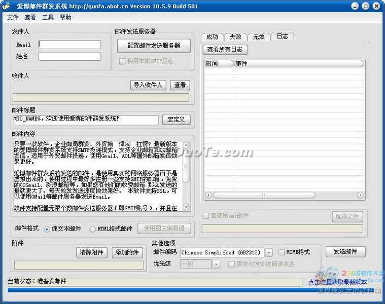Expand 优先级 priority dropdown arrow
The height and width of the screenshot is (304, 385).
click(x=216, y=264)
